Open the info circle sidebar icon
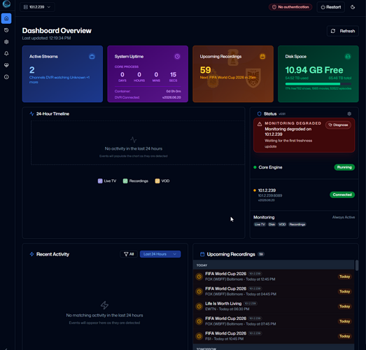Viewport: 366px width, 350px height. tap(6, 77)
